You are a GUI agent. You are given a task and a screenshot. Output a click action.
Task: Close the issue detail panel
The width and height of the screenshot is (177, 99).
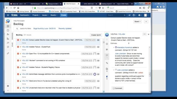149,34
